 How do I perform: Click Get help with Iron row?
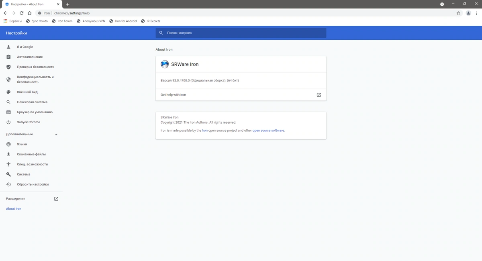click(x=241, y=95)
